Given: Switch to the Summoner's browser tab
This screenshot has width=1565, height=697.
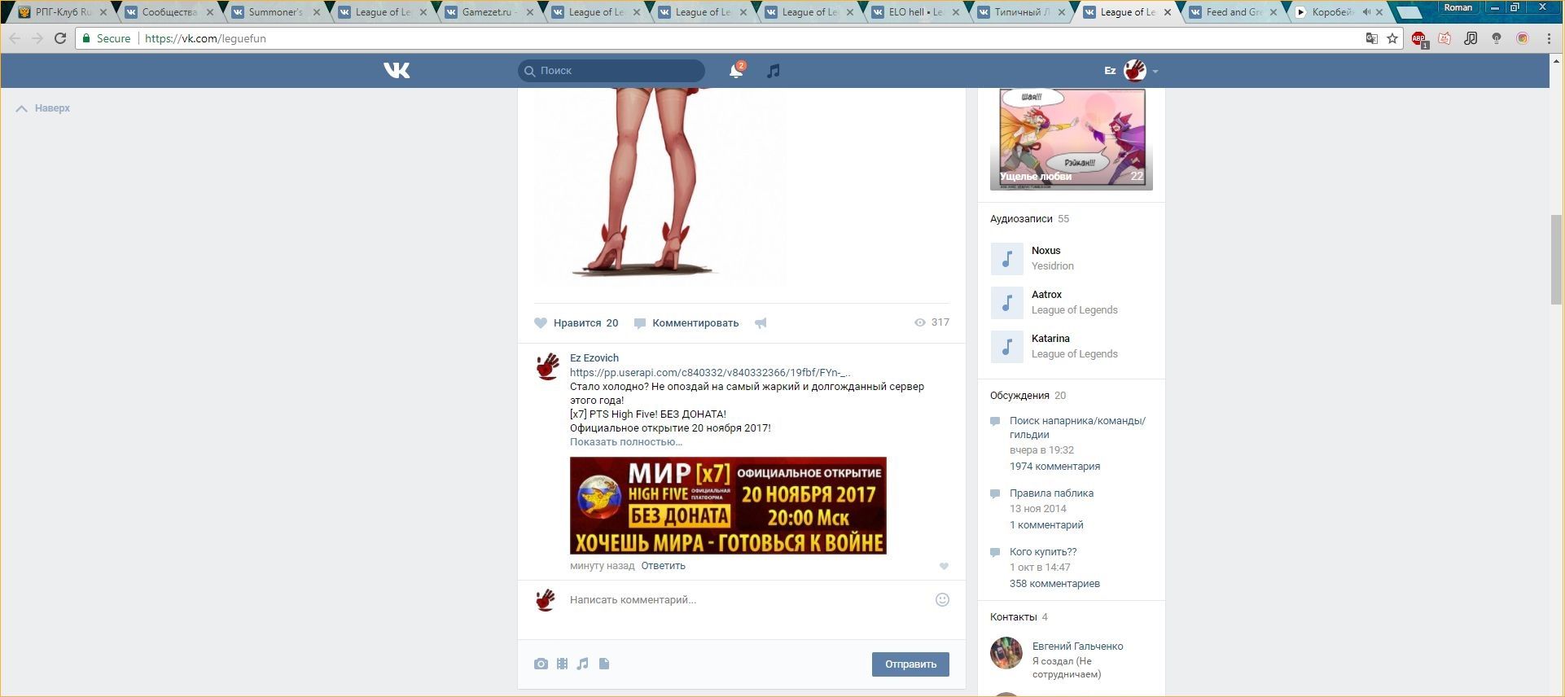Looking at the screenshot, I should (x=275, y=12).
